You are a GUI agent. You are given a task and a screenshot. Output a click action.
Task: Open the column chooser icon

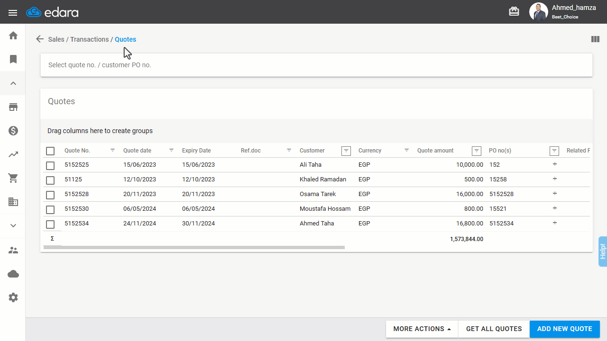pyautogui.click(x=595, y=39)
